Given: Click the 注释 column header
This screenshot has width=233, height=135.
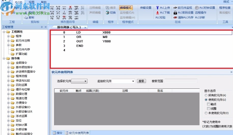Looking at the screenshot, I should 125,91.
